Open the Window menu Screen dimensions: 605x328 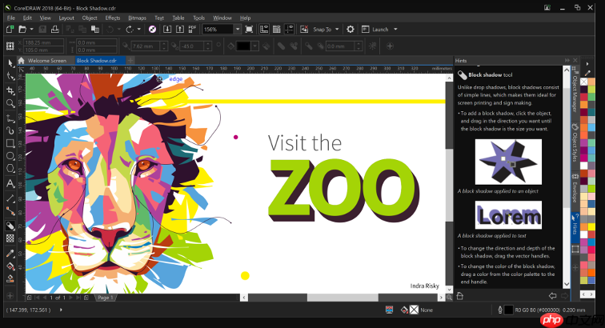pos(222,18)
